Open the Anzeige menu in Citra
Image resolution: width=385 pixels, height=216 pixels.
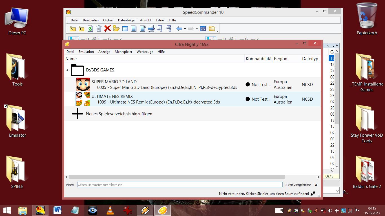[104, 52]
